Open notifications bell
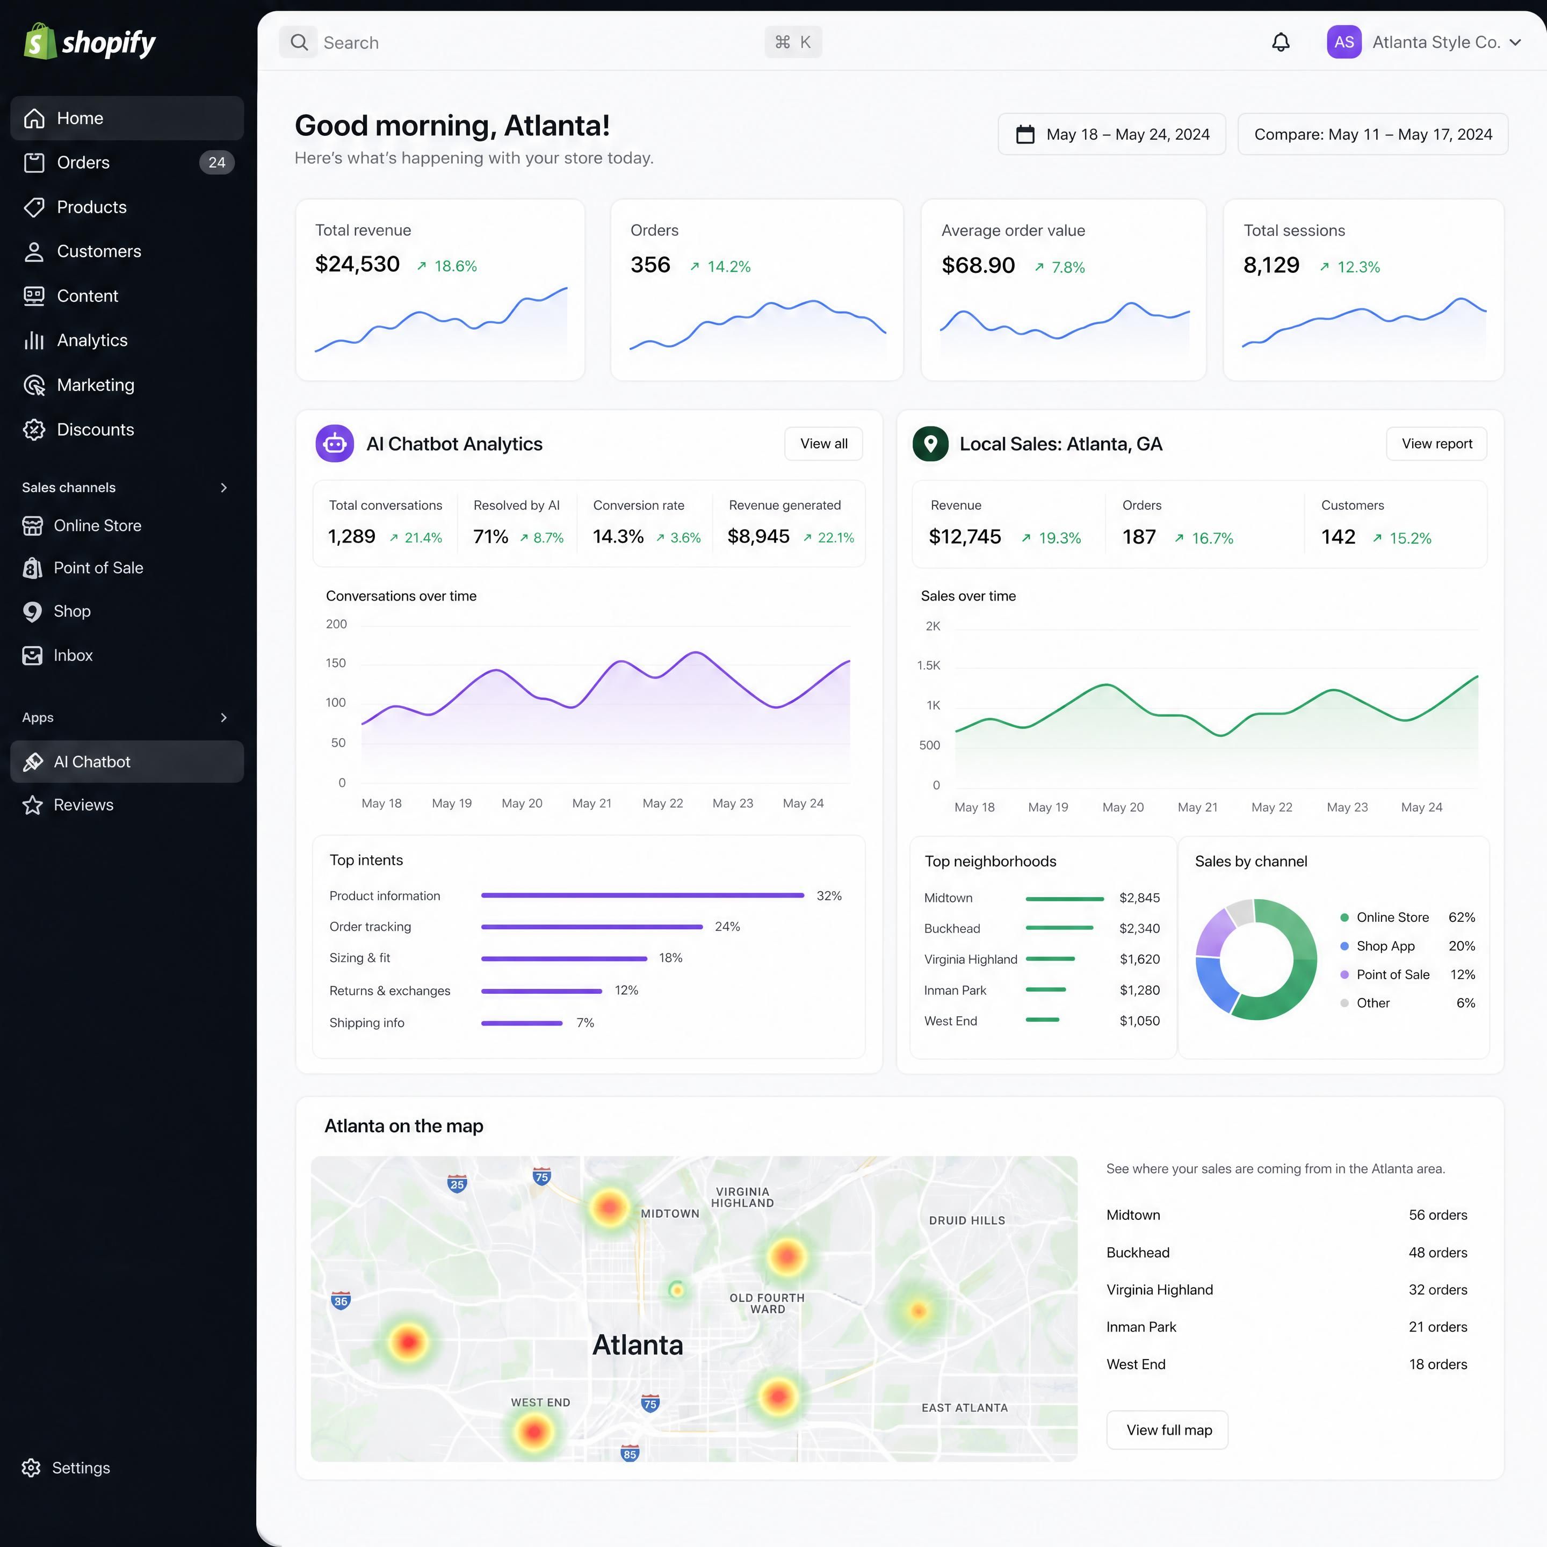This screenshot has width=1547, height=1547. [1281, 42]
